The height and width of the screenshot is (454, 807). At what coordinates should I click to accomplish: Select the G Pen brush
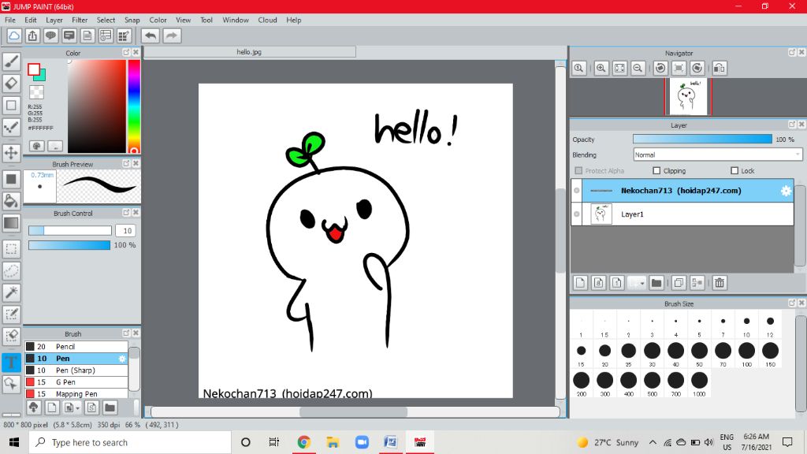[x=76, y=382]
